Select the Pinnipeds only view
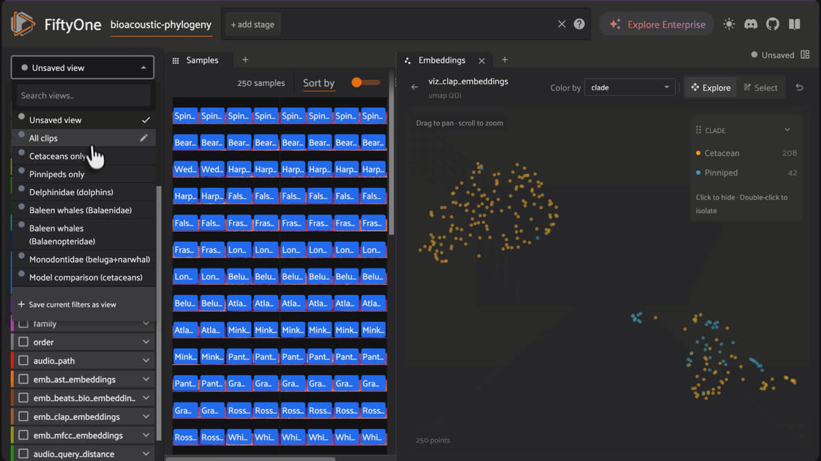The width and height of the screenshot is (821, 461). (x=83, y=174)
